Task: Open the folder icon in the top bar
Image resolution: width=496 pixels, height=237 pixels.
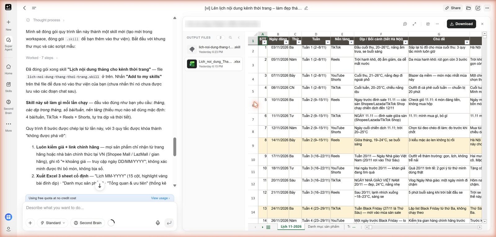Action: (x=468, y=8)
